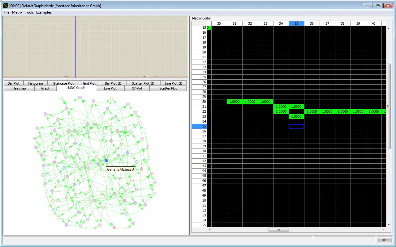Open the File menu

(6, 12)
